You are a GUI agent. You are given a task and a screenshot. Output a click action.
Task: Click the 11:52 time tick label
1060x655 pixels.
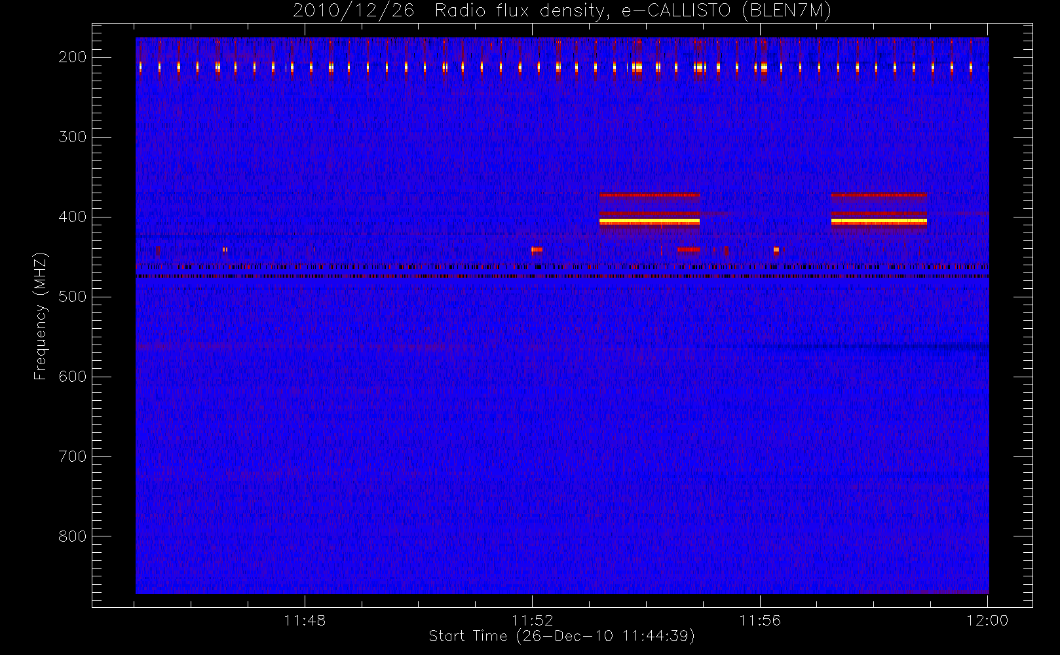pos(533,620)
